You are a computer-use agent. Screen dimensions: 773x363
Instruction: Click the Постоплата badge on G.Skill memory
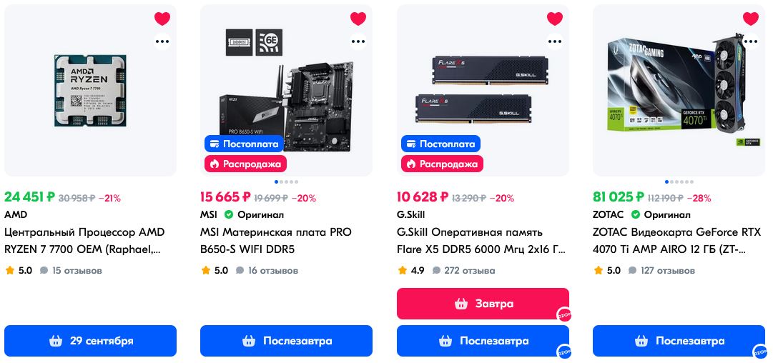440,144
